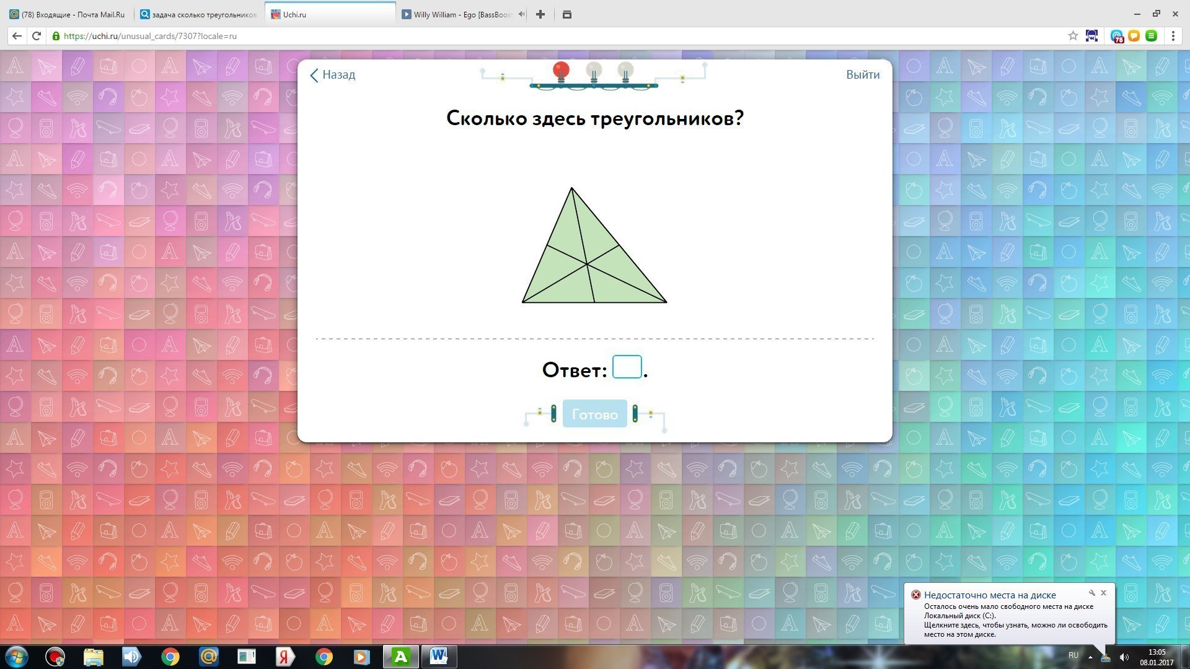The image size is (1190, 669).
Task: Pin the disk space notification popup
Action: coord(1092,592)
